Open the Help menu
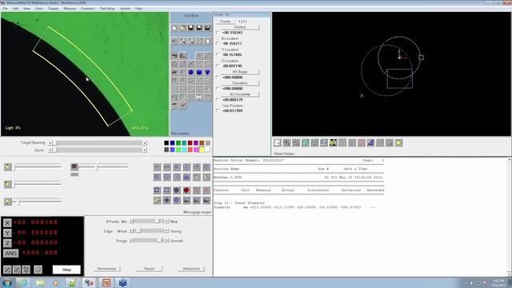512x288 pixels. (138, 9)
